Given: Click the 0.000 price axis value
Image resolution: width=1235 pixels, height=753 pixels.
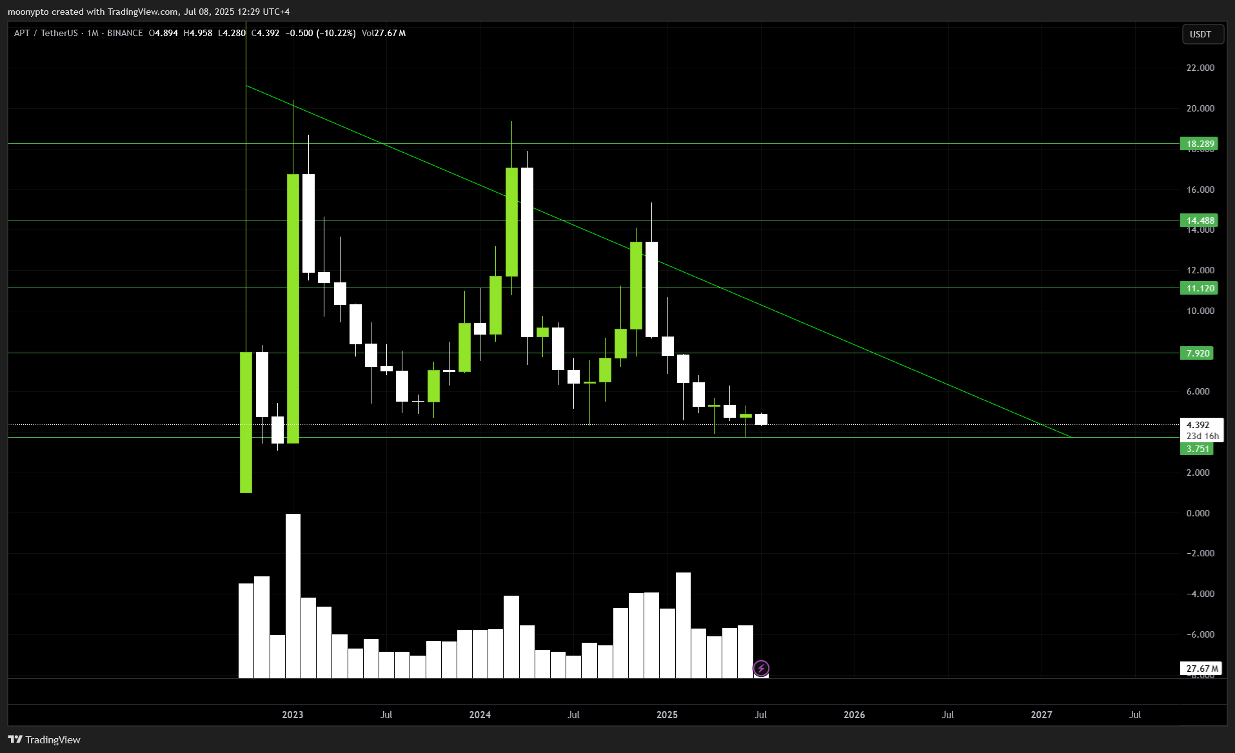Looking at the screenshot, I should (x=1198, y=513).
